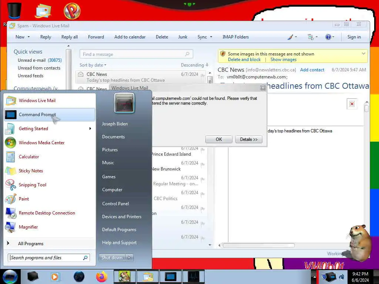Click Reply in Live Mail toolbar
Screen dimensions: 379x284
click(x=46, y=37)
